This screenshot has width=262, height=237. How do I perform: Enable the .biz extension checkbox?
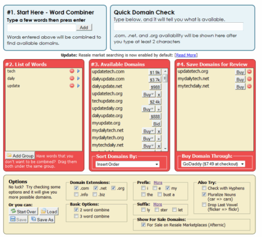pos(95,195)
